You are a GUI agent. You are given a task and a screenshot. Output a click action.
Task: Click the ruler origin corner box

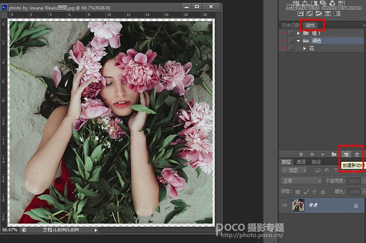click(x=4, y=15)
